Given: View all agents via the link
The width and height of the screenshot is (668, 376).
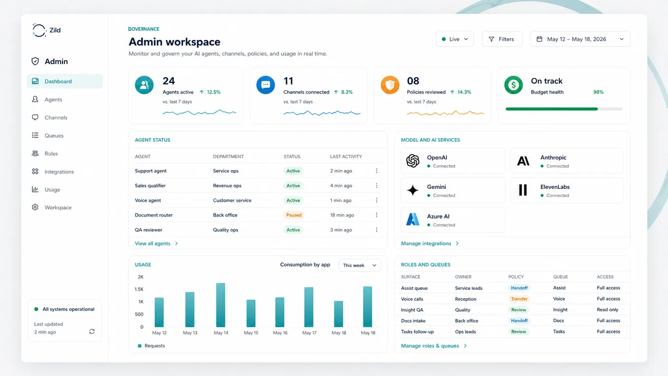Looking at the screenshot, I should pyautogui.click(x=153, y=243).
